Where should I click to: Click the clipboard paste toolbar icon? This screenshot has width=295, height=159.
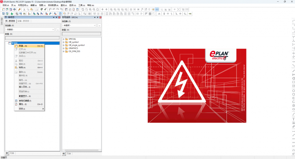pyautogui.click(x=32, y=10)
